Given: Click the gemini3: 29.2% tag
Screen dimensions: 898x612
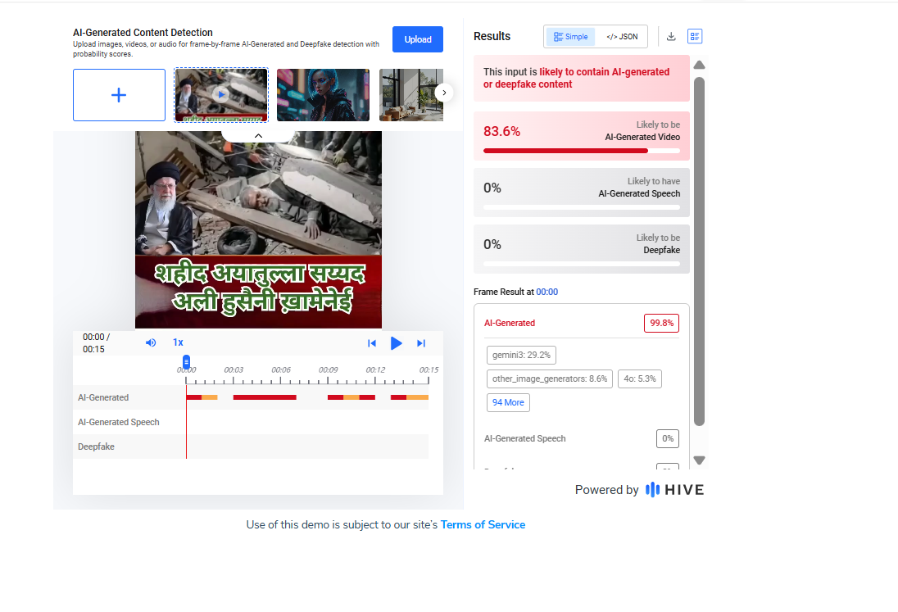Looking at the screenshot, I should (x=521, y=355).
